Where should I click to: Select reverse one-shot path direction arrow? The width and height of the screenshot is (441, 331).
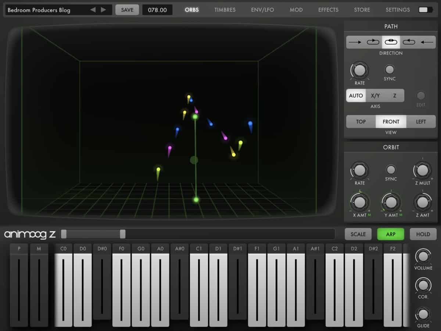click(x=427, y=42)
